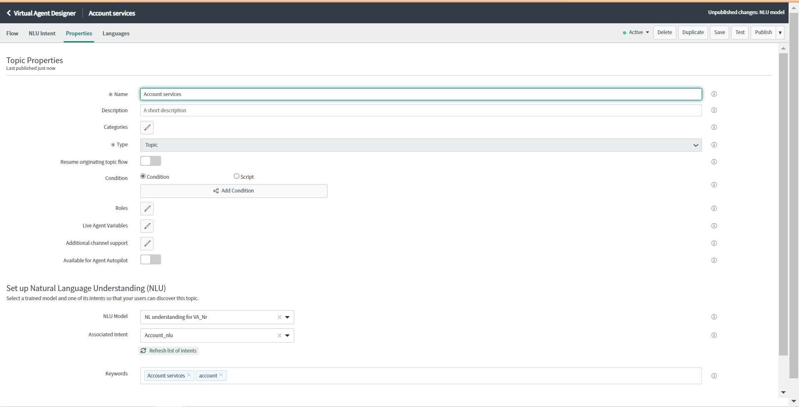
Task: Clear the NLU Model selection X
Action: coord(279,317)
